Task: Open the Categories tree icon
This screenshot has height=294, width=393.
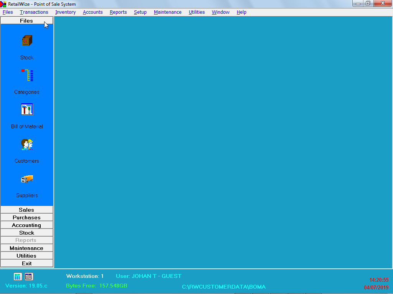Action: coord(27,75)
